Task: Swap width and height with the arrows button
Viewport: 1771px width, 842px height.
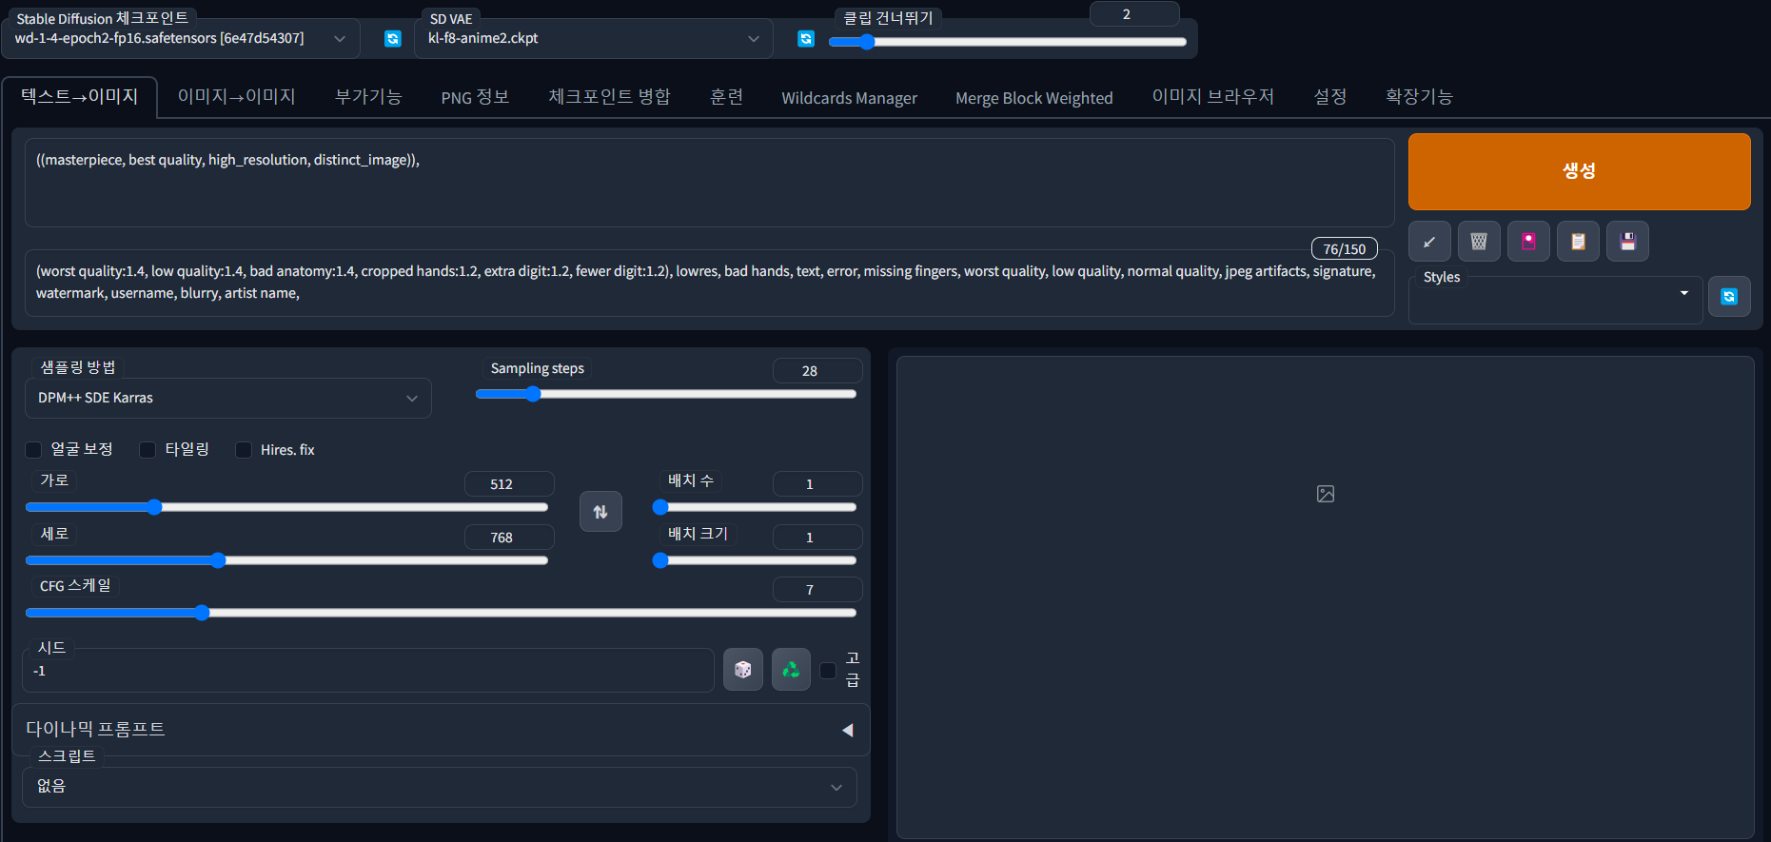Action: (600, 512)
